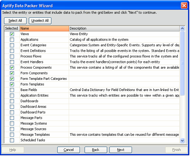Select the 'Dashboards' name cell
The height and width of the screenshot is (160, 190).
pyautogui.click(x=44, y=101)
